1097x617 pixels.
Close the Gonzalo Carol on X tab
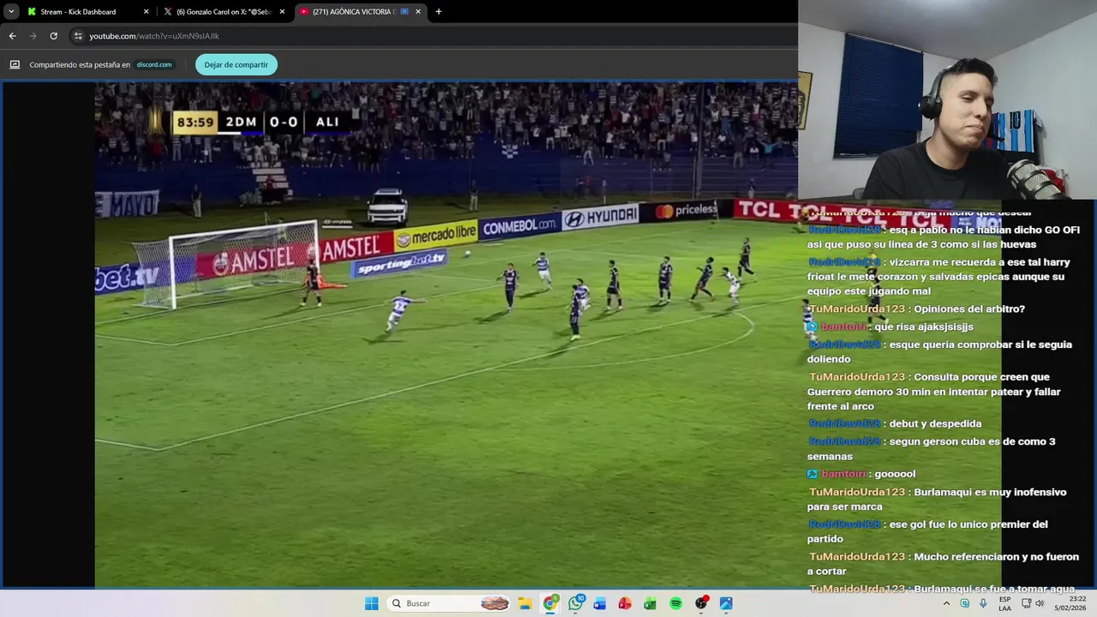[282, 12]
